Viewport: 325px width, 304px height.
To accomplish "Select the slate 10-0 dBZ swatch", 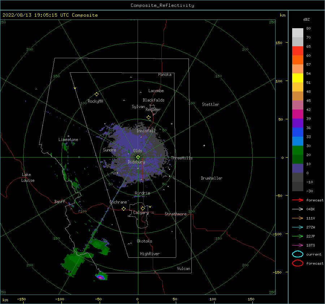I will point(298,168).
